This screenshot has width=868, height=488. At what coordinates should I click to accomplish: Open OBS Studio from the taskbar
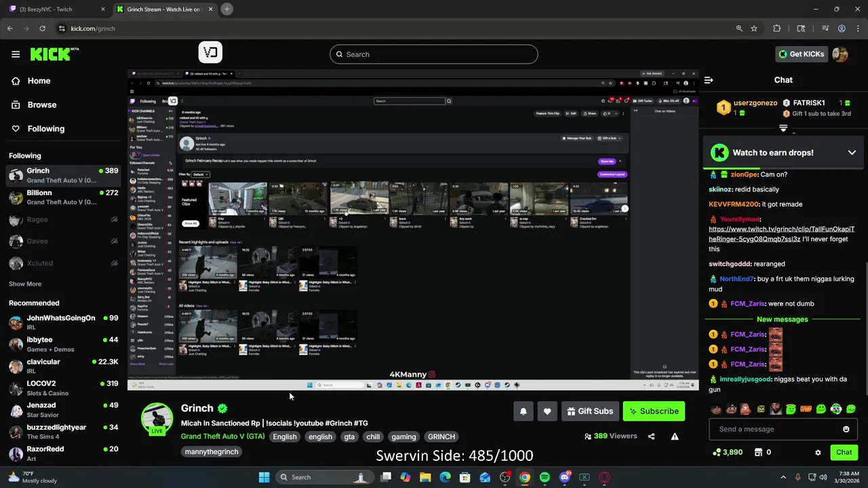[x=505, y=477]
